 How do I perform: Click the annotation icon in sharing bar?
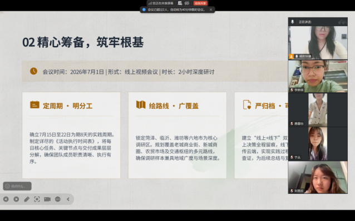pyautogui.click(x=180, y=3)
